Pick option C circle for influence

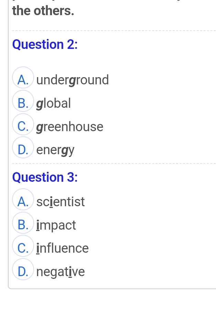(23, 248)
